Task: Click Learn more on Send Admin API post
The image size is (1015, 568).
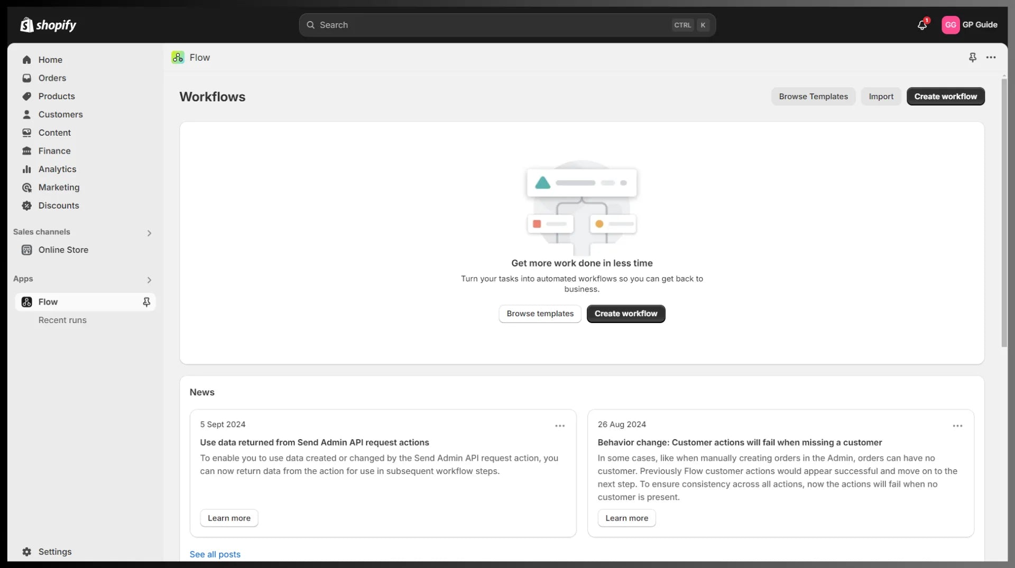Action: click(x=229, y=518)
